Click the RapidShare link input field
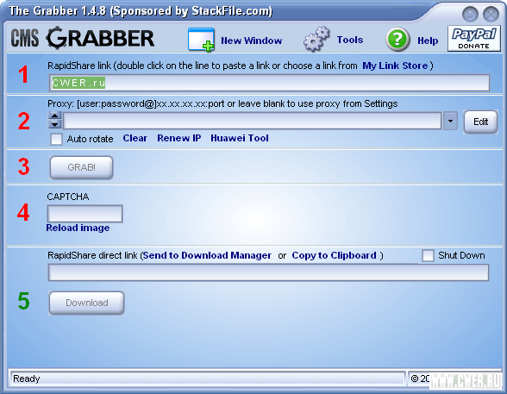This screenshot has height=394, width=507. [x=269, y=83]
